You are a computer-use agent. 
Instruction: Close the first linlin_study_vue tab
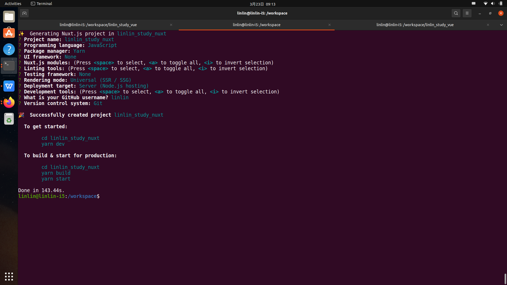pos(171,25)
